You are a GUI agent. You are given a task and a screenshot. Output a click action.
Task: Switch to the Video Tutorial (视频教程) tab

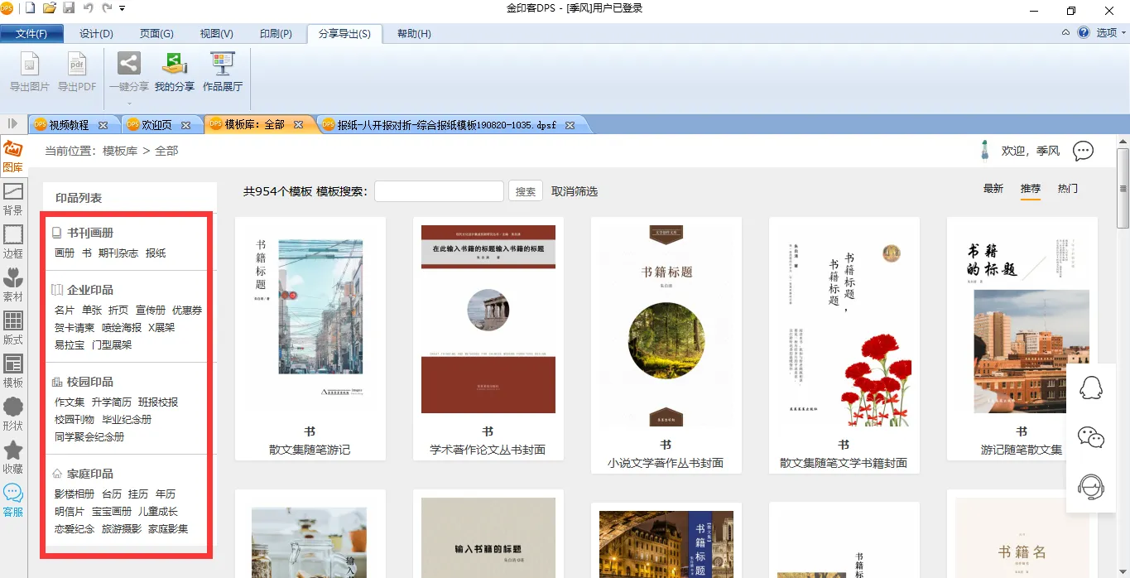point(69,125)
